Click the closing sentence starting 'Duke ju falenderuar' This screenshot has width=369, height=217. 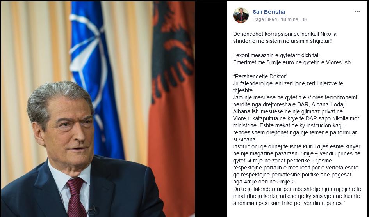[297, 196]
